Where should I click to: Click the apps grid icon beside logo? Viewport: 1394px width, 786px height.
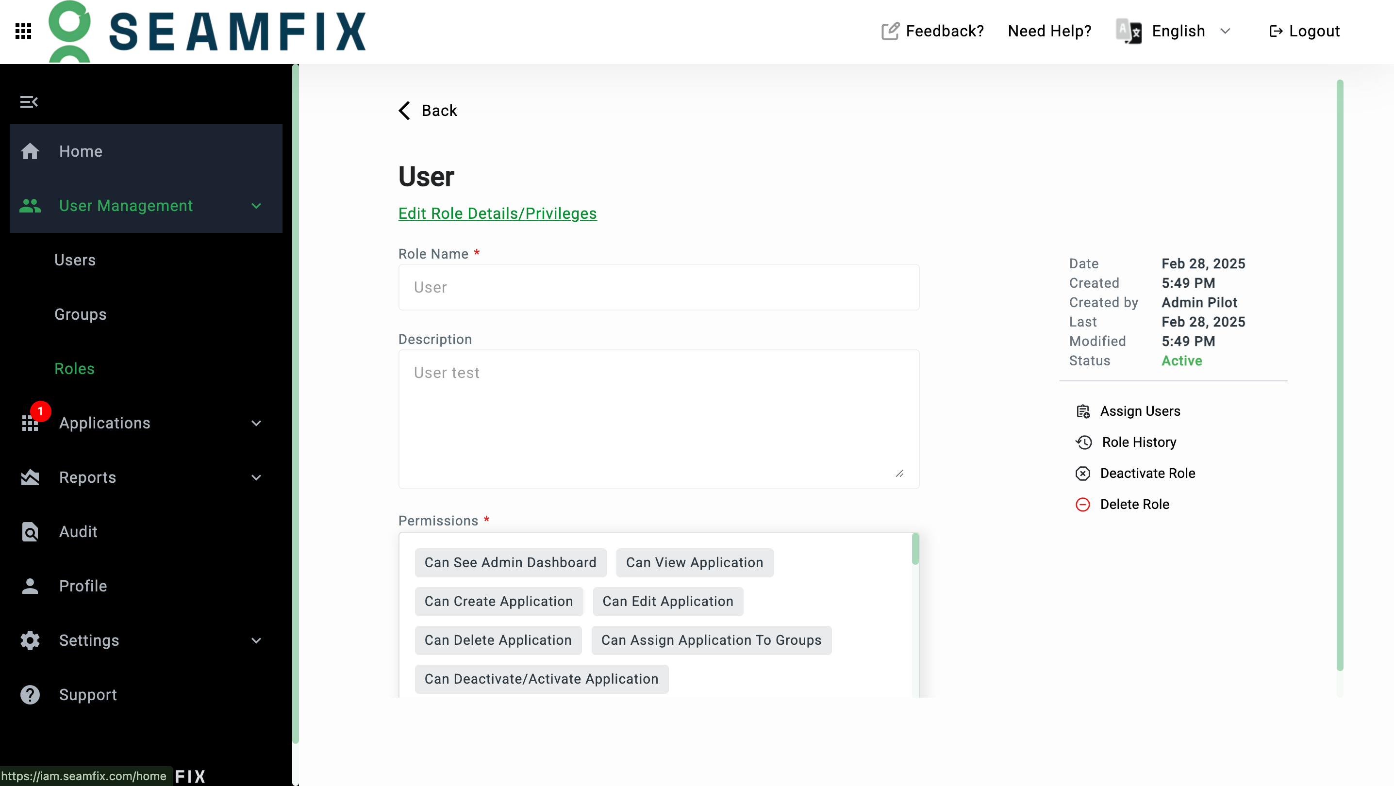click(x=23, y=31)
